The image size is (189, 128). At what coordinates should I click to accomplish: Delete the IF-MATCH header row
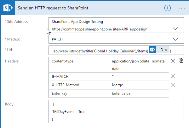173,76
